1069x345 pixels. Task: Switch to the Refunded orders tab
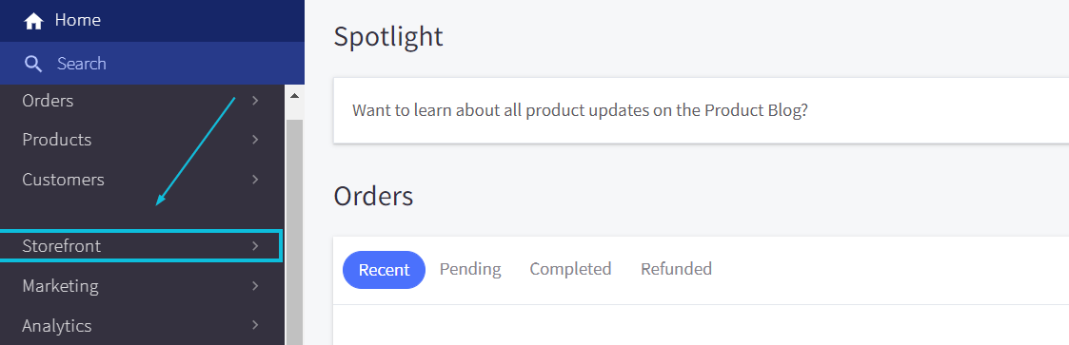click(x=676, y=269)
